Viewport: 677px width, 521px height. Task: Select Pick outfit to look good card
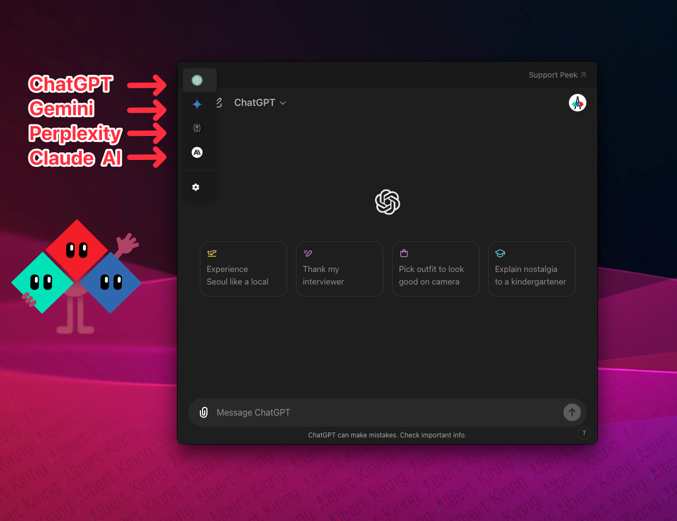click(x=436, y=269)
